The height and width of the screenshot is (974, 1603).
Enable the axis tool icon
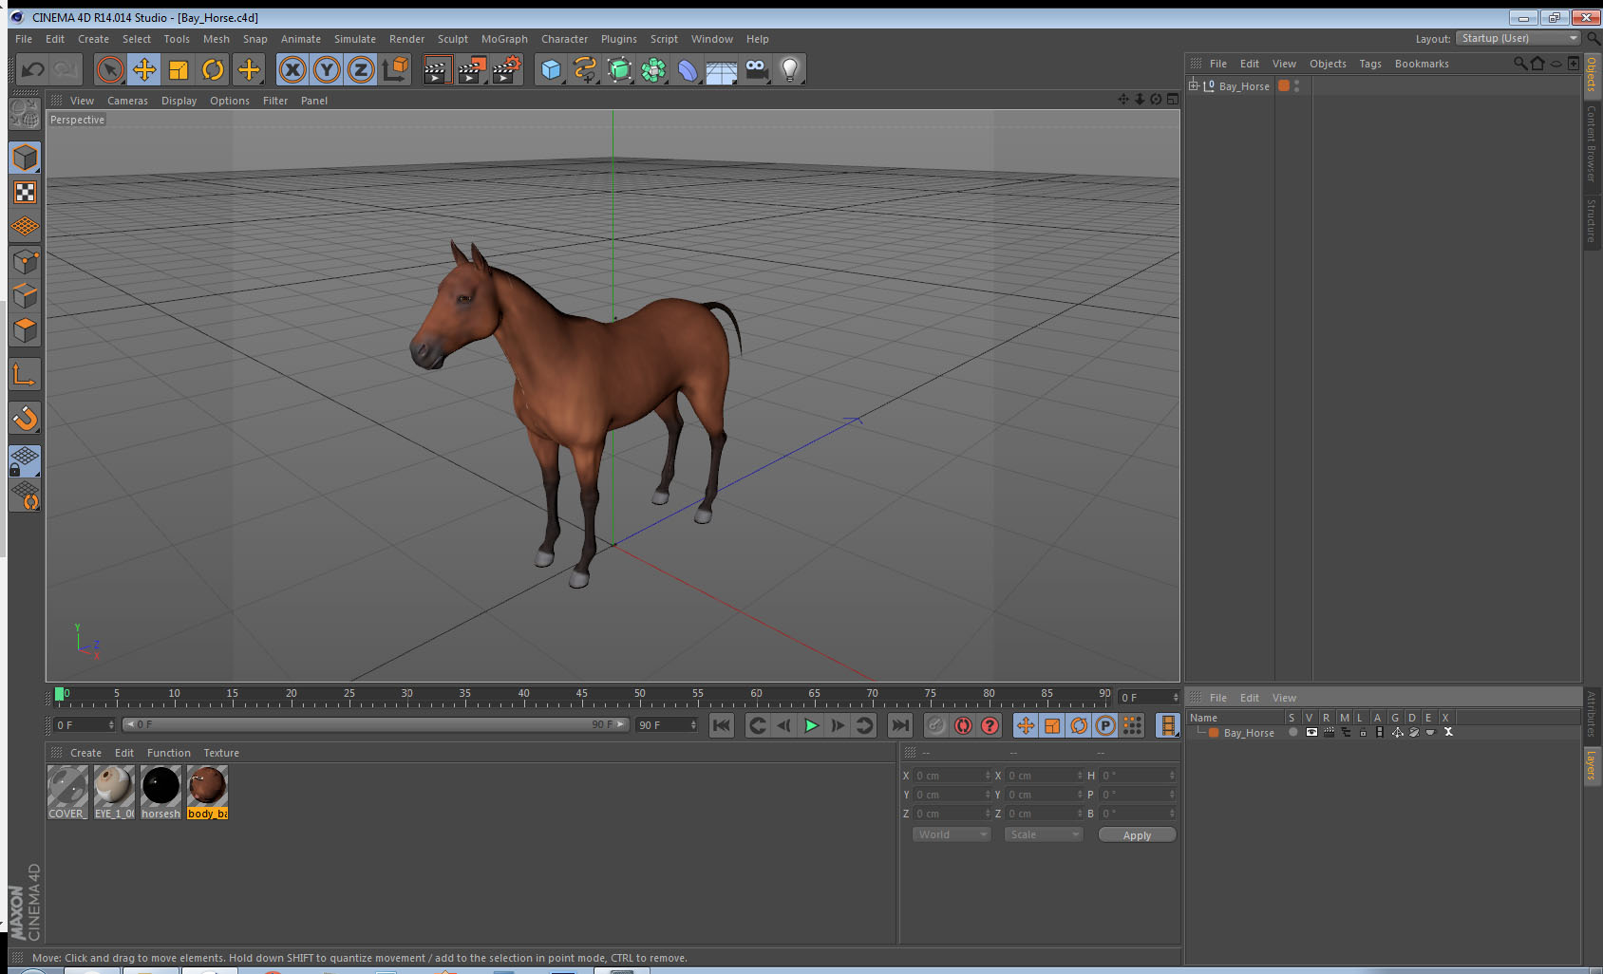[x=25, y=375]
